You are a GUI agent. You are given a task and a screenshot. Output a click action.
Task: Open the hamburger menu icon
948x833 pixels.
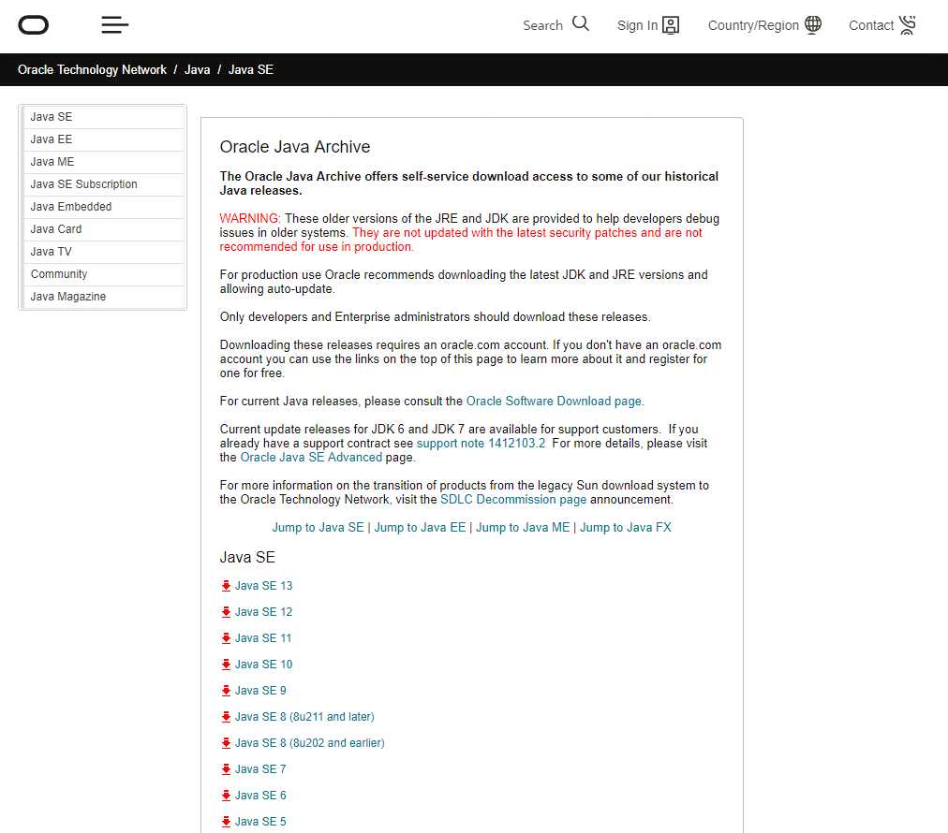tap(115, 24)
